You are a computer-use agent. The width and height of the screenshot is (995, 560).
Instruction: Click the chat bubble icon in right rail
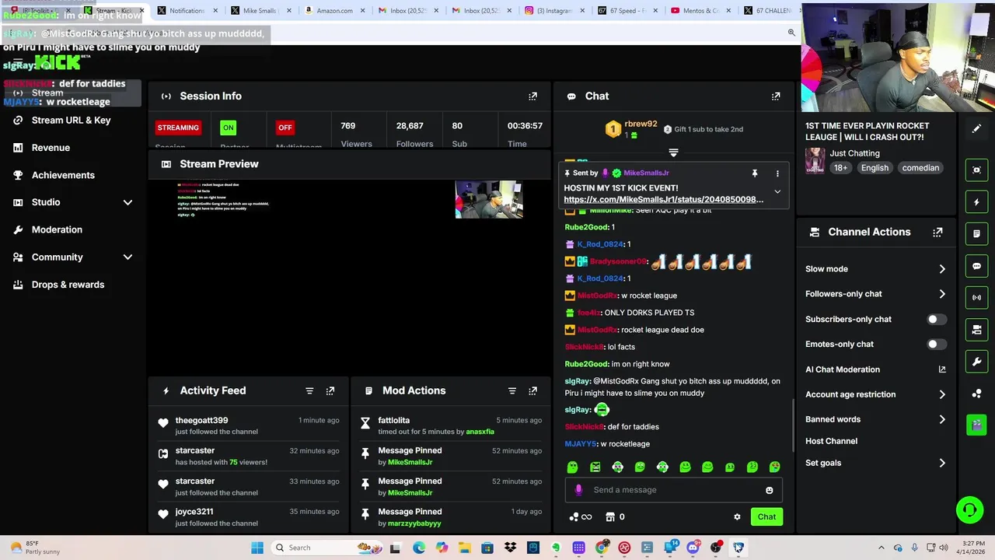click(976, 266)
